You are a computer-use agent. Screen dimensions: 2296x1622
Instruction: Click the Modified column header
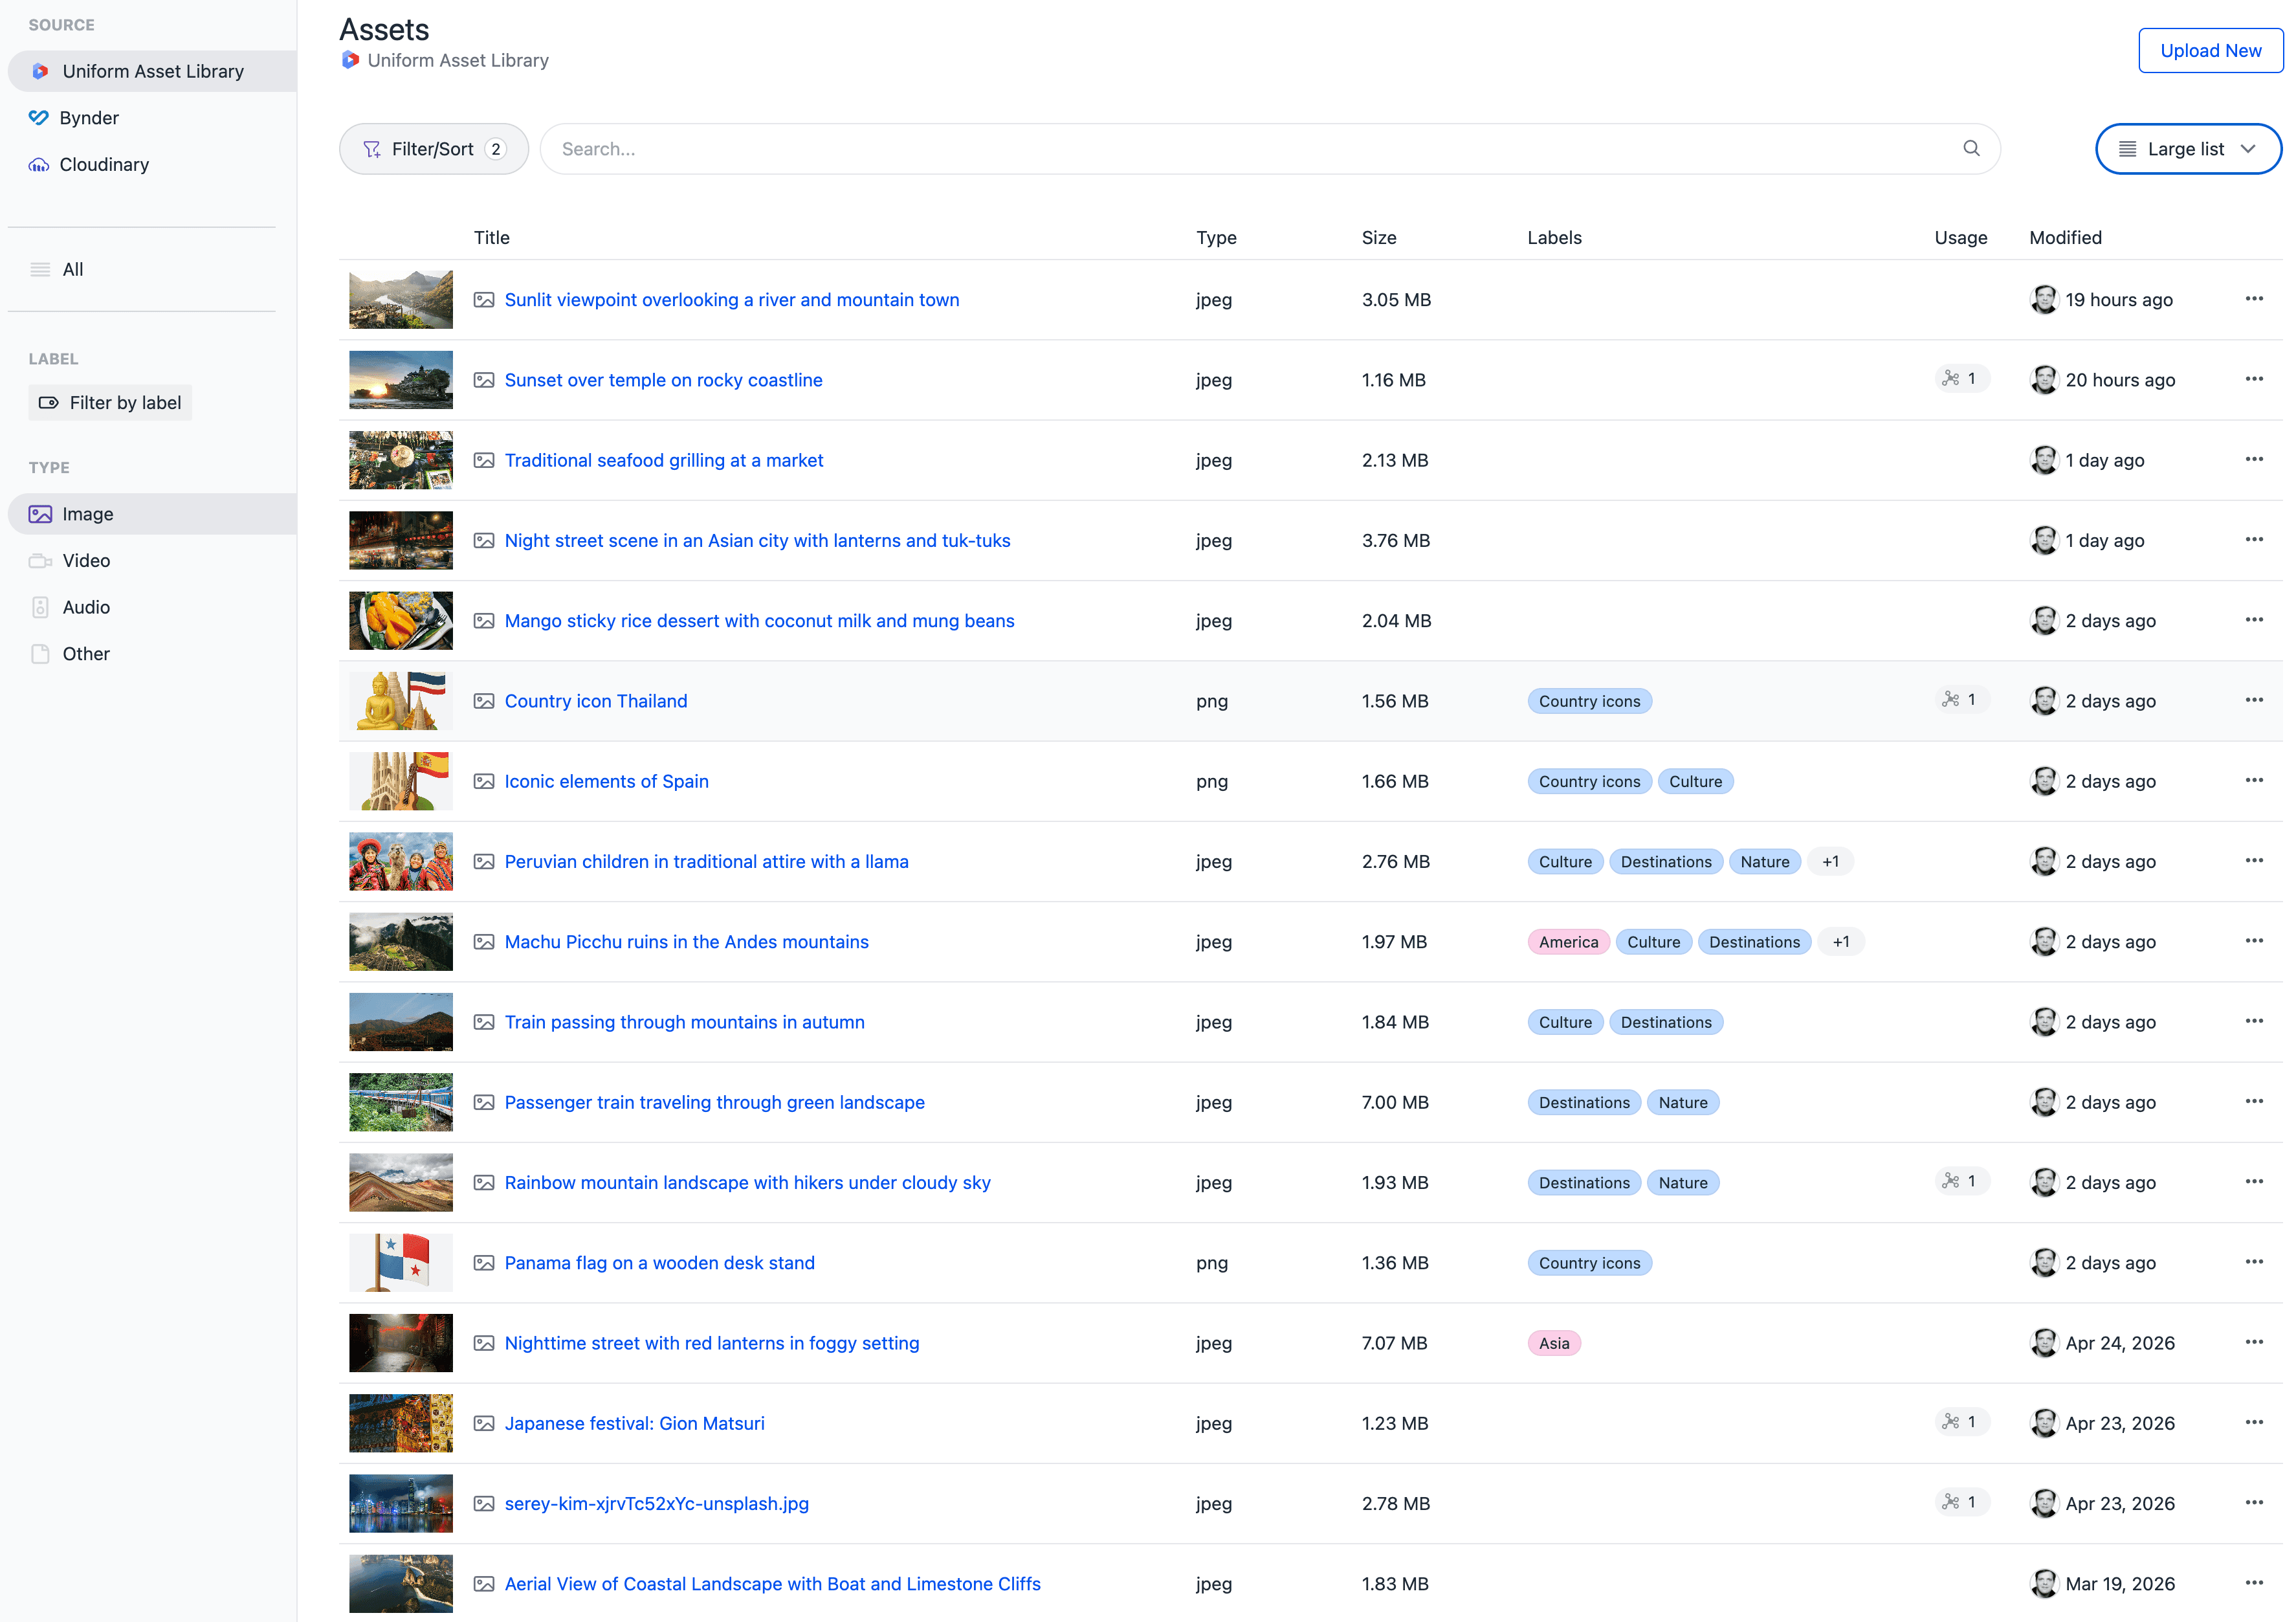[x=2065, y=238]
